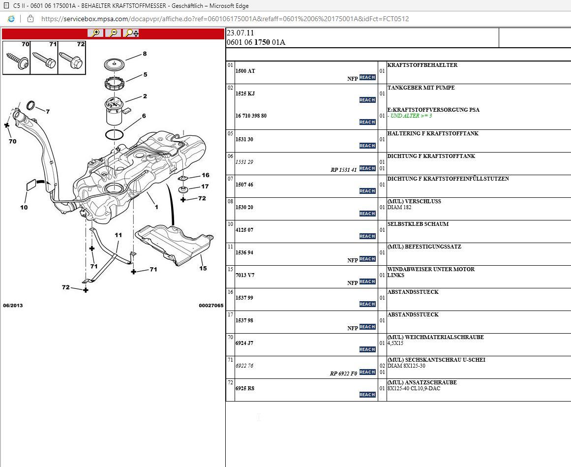Viewport: 571px width, 467px height.
Task: Click the REACH badge for part 6925 R8
Action: click(367, 395)
